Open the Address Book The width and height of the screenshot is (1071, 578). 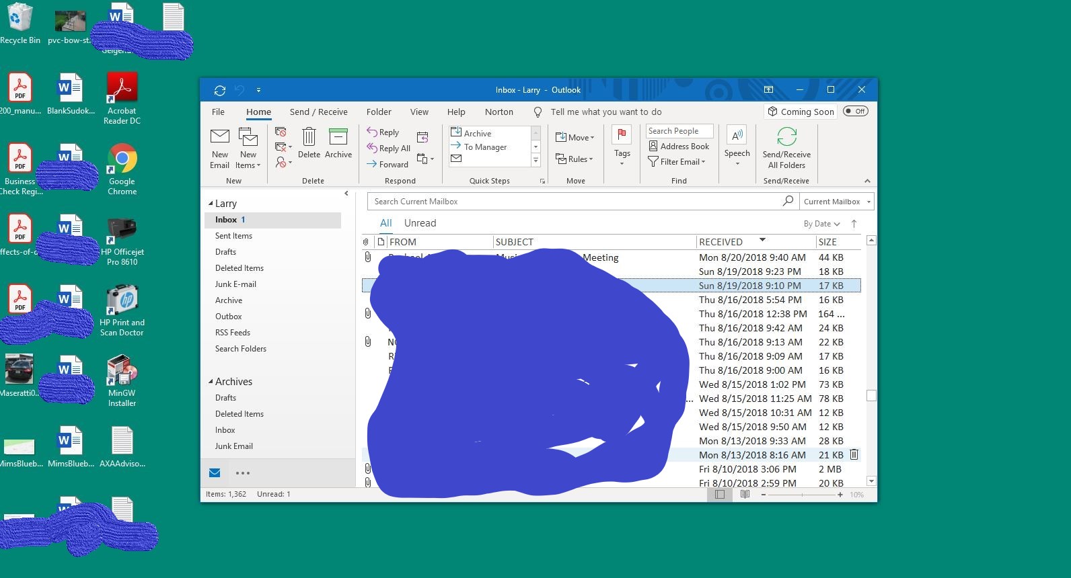pos(679,146)
